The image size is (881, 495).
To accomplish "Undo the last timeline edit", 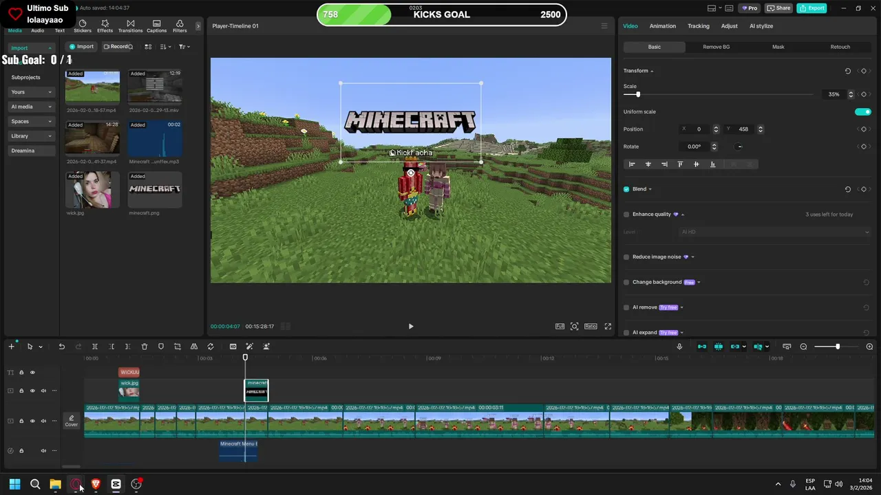I will coord(61,346).
